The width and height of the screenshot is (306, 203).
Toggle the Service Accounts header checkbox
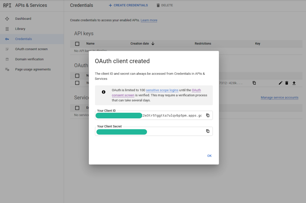pyautogui.click(x=77, y=108)
